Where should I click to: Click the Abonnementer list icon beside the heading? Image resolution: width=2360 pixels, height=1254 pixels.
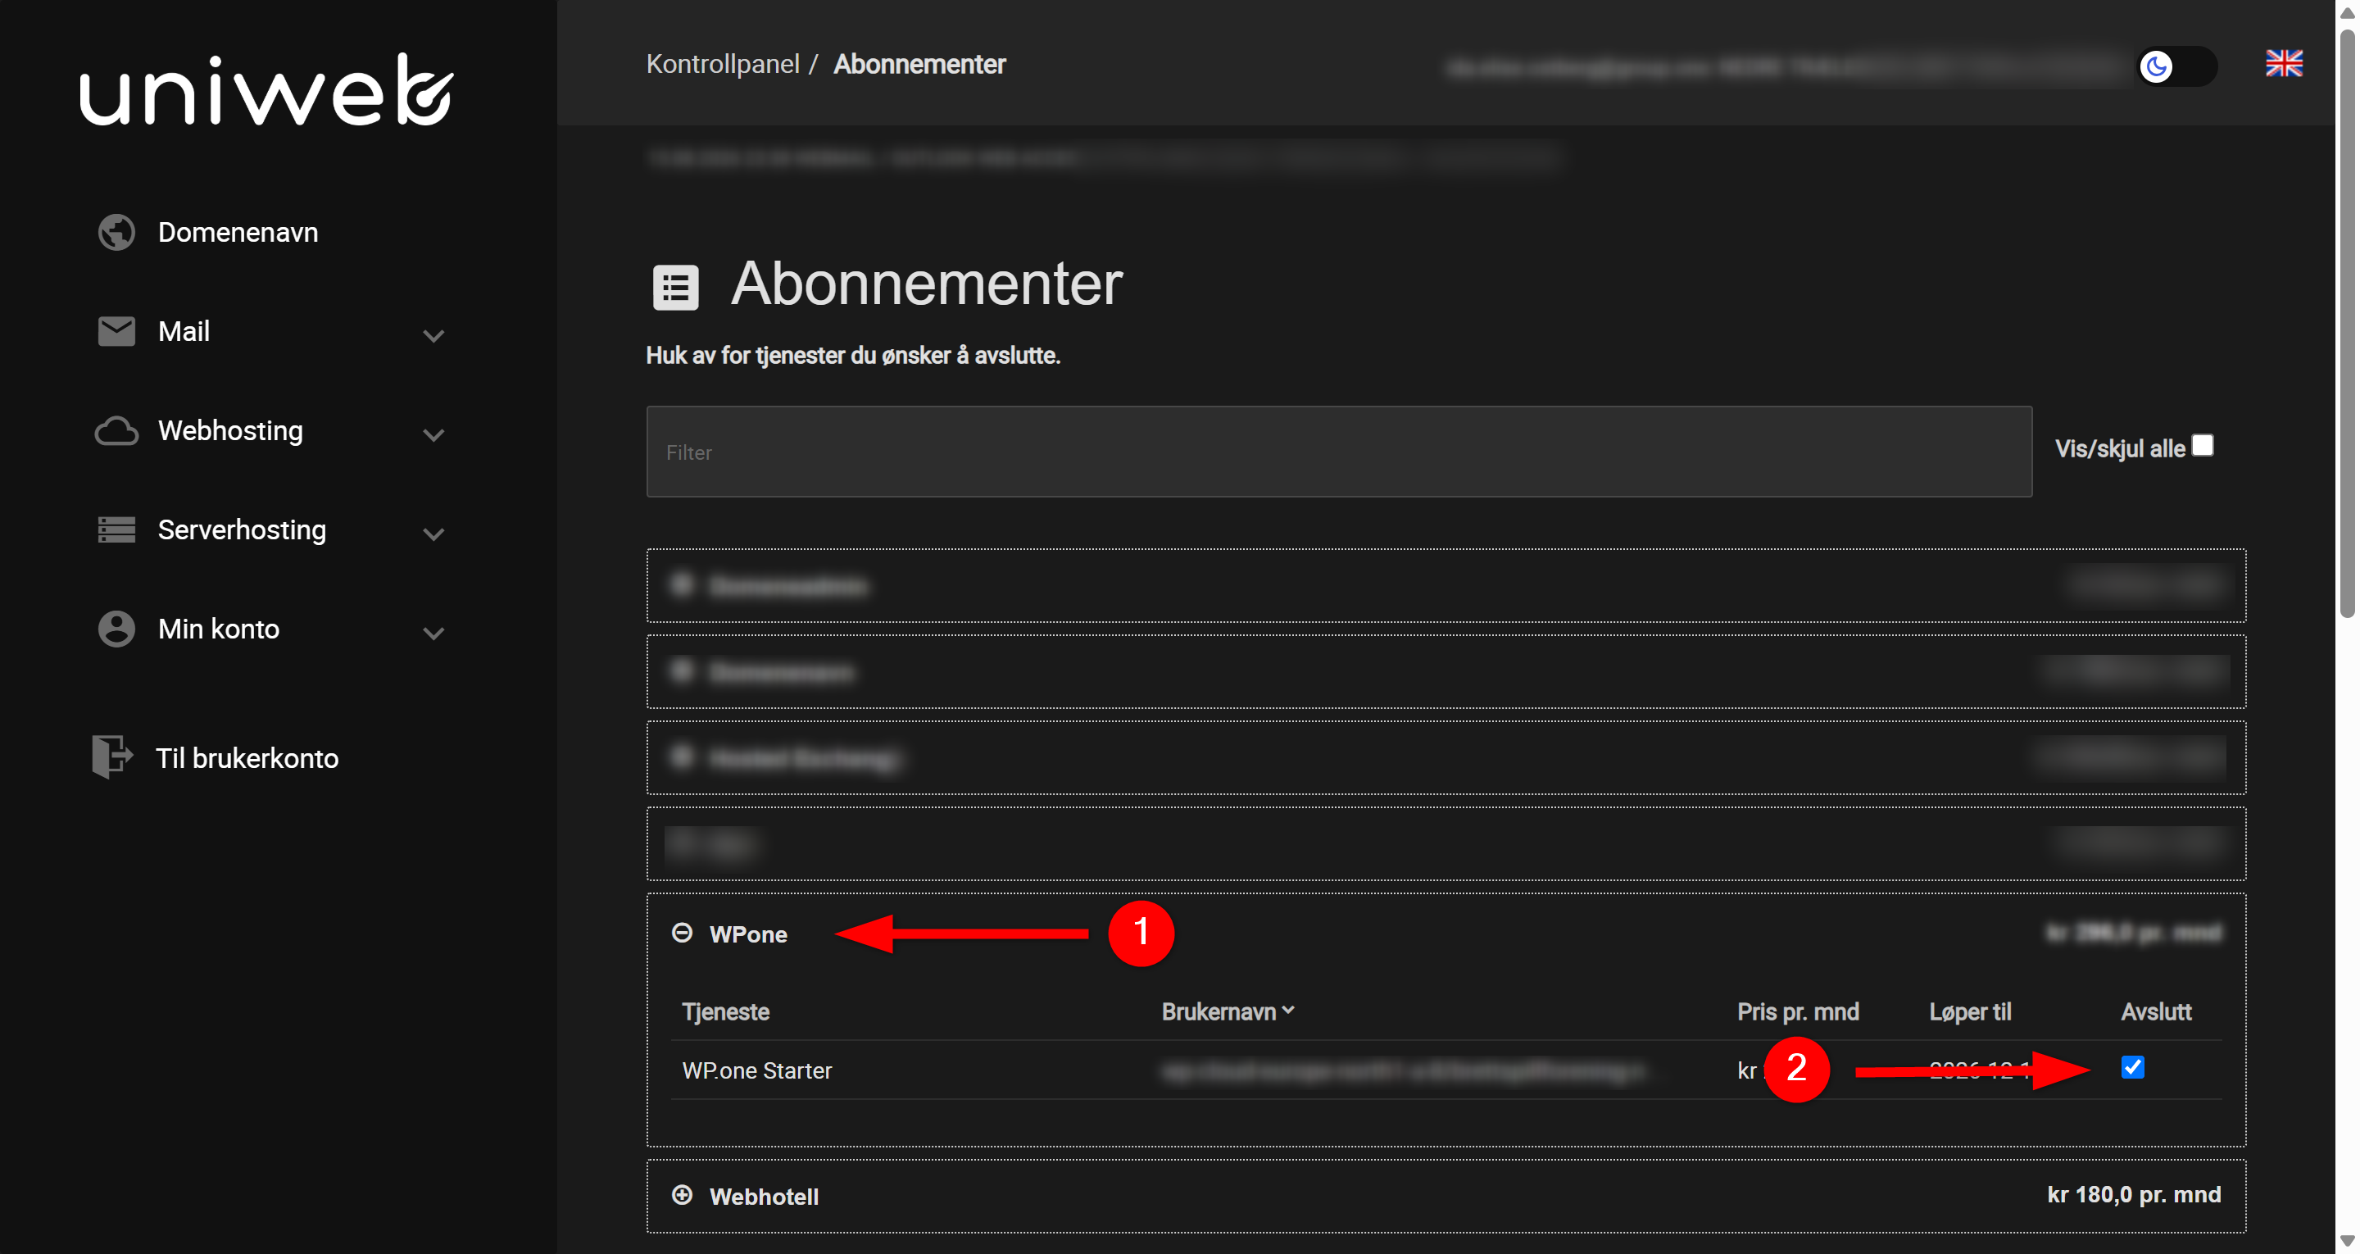(x=675, y=288)
